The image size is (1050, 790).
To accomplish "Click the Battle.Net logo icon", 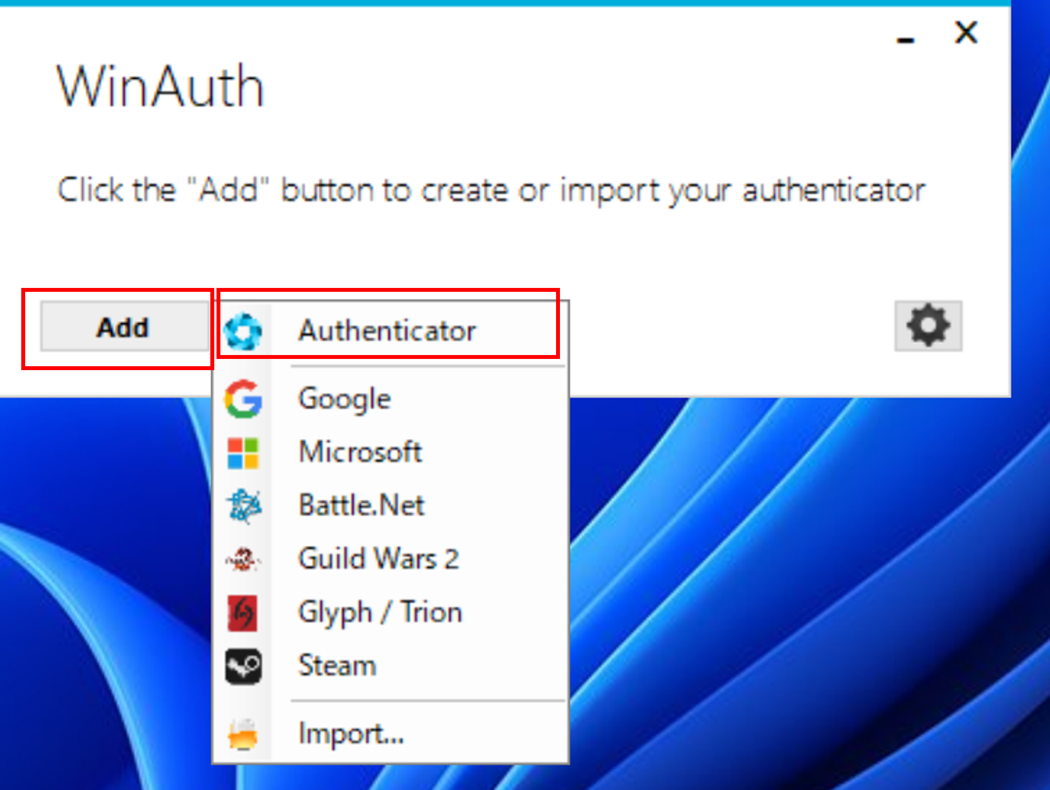I will (x=244, y=505).
